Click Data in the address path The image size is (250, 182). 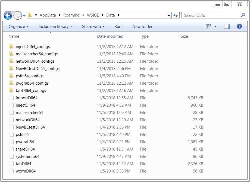[111, 15]
